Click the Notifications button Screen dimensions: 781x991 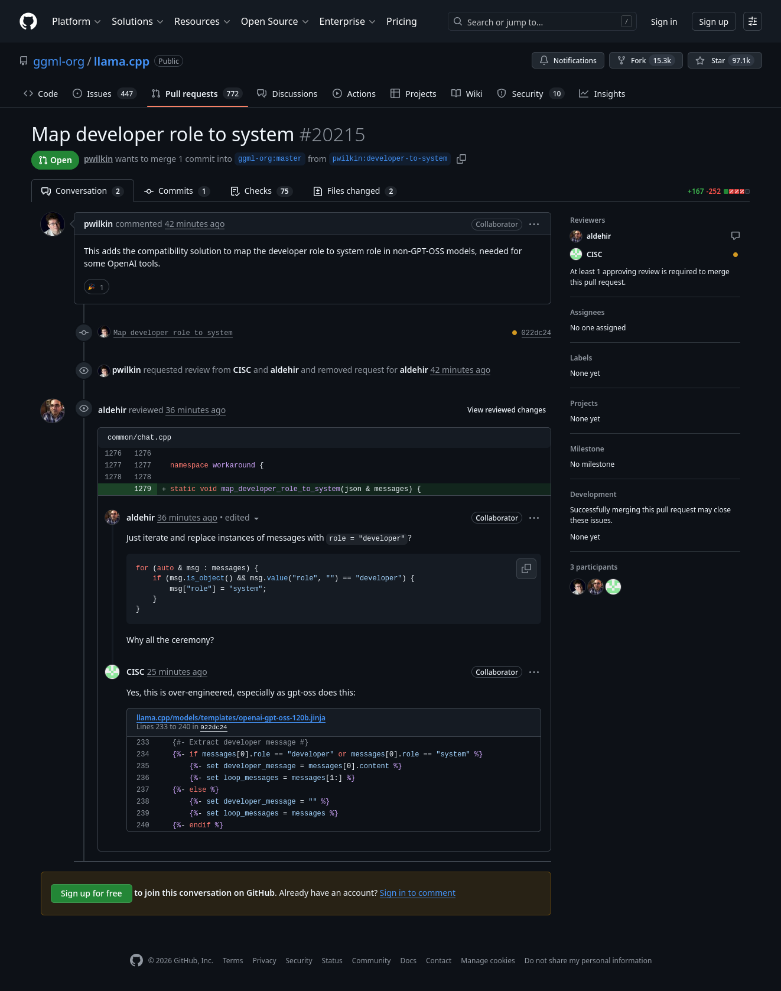click(568, 60)
